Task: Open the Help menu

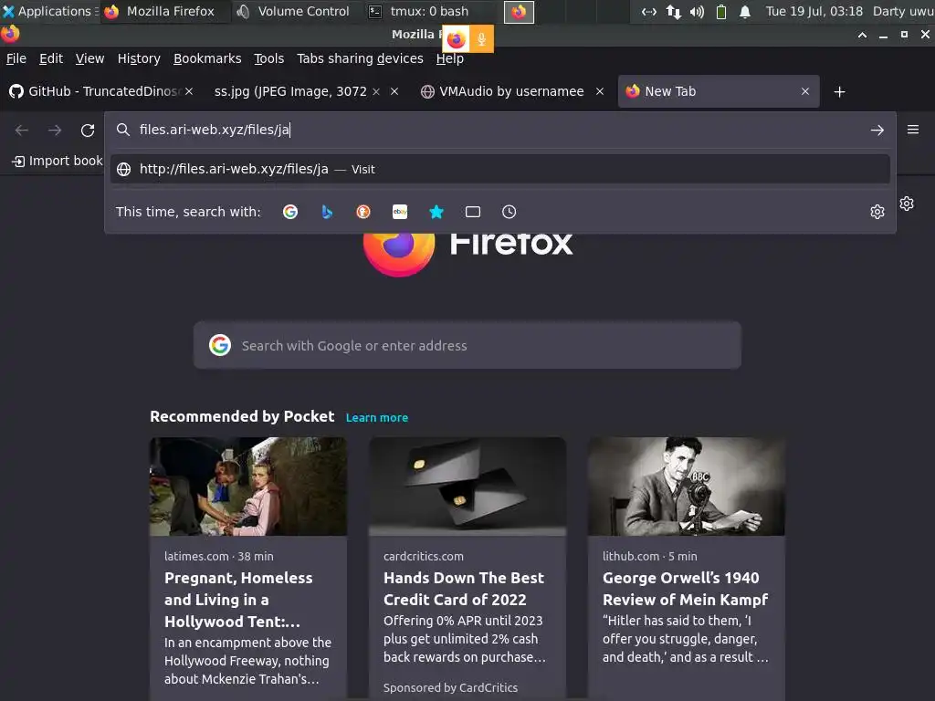Action: coord(449,58)
